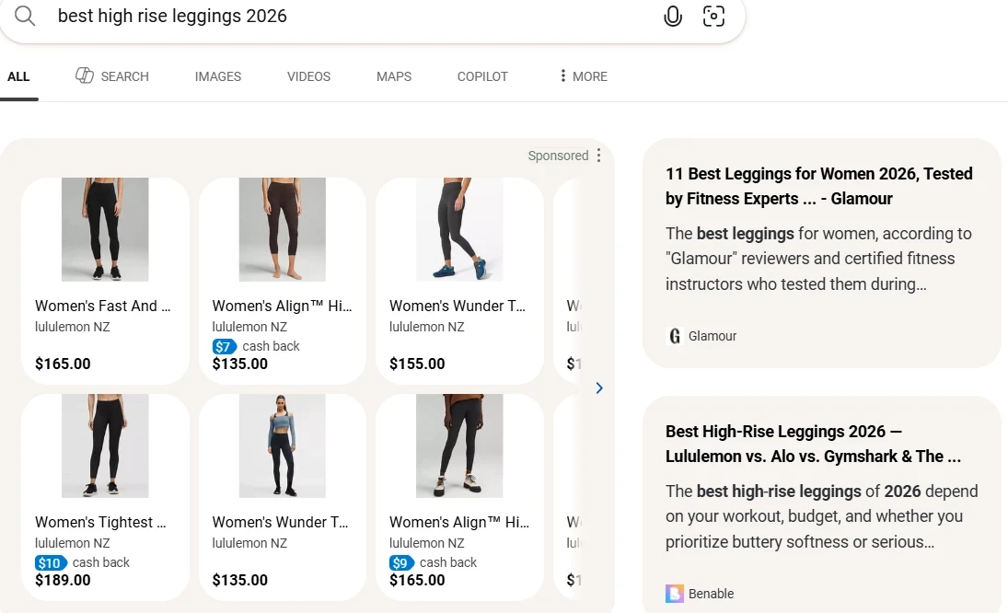Viewport: 1008px width, 613px height.
Task: Click the Benable site favicon
Action: point(675,594)
